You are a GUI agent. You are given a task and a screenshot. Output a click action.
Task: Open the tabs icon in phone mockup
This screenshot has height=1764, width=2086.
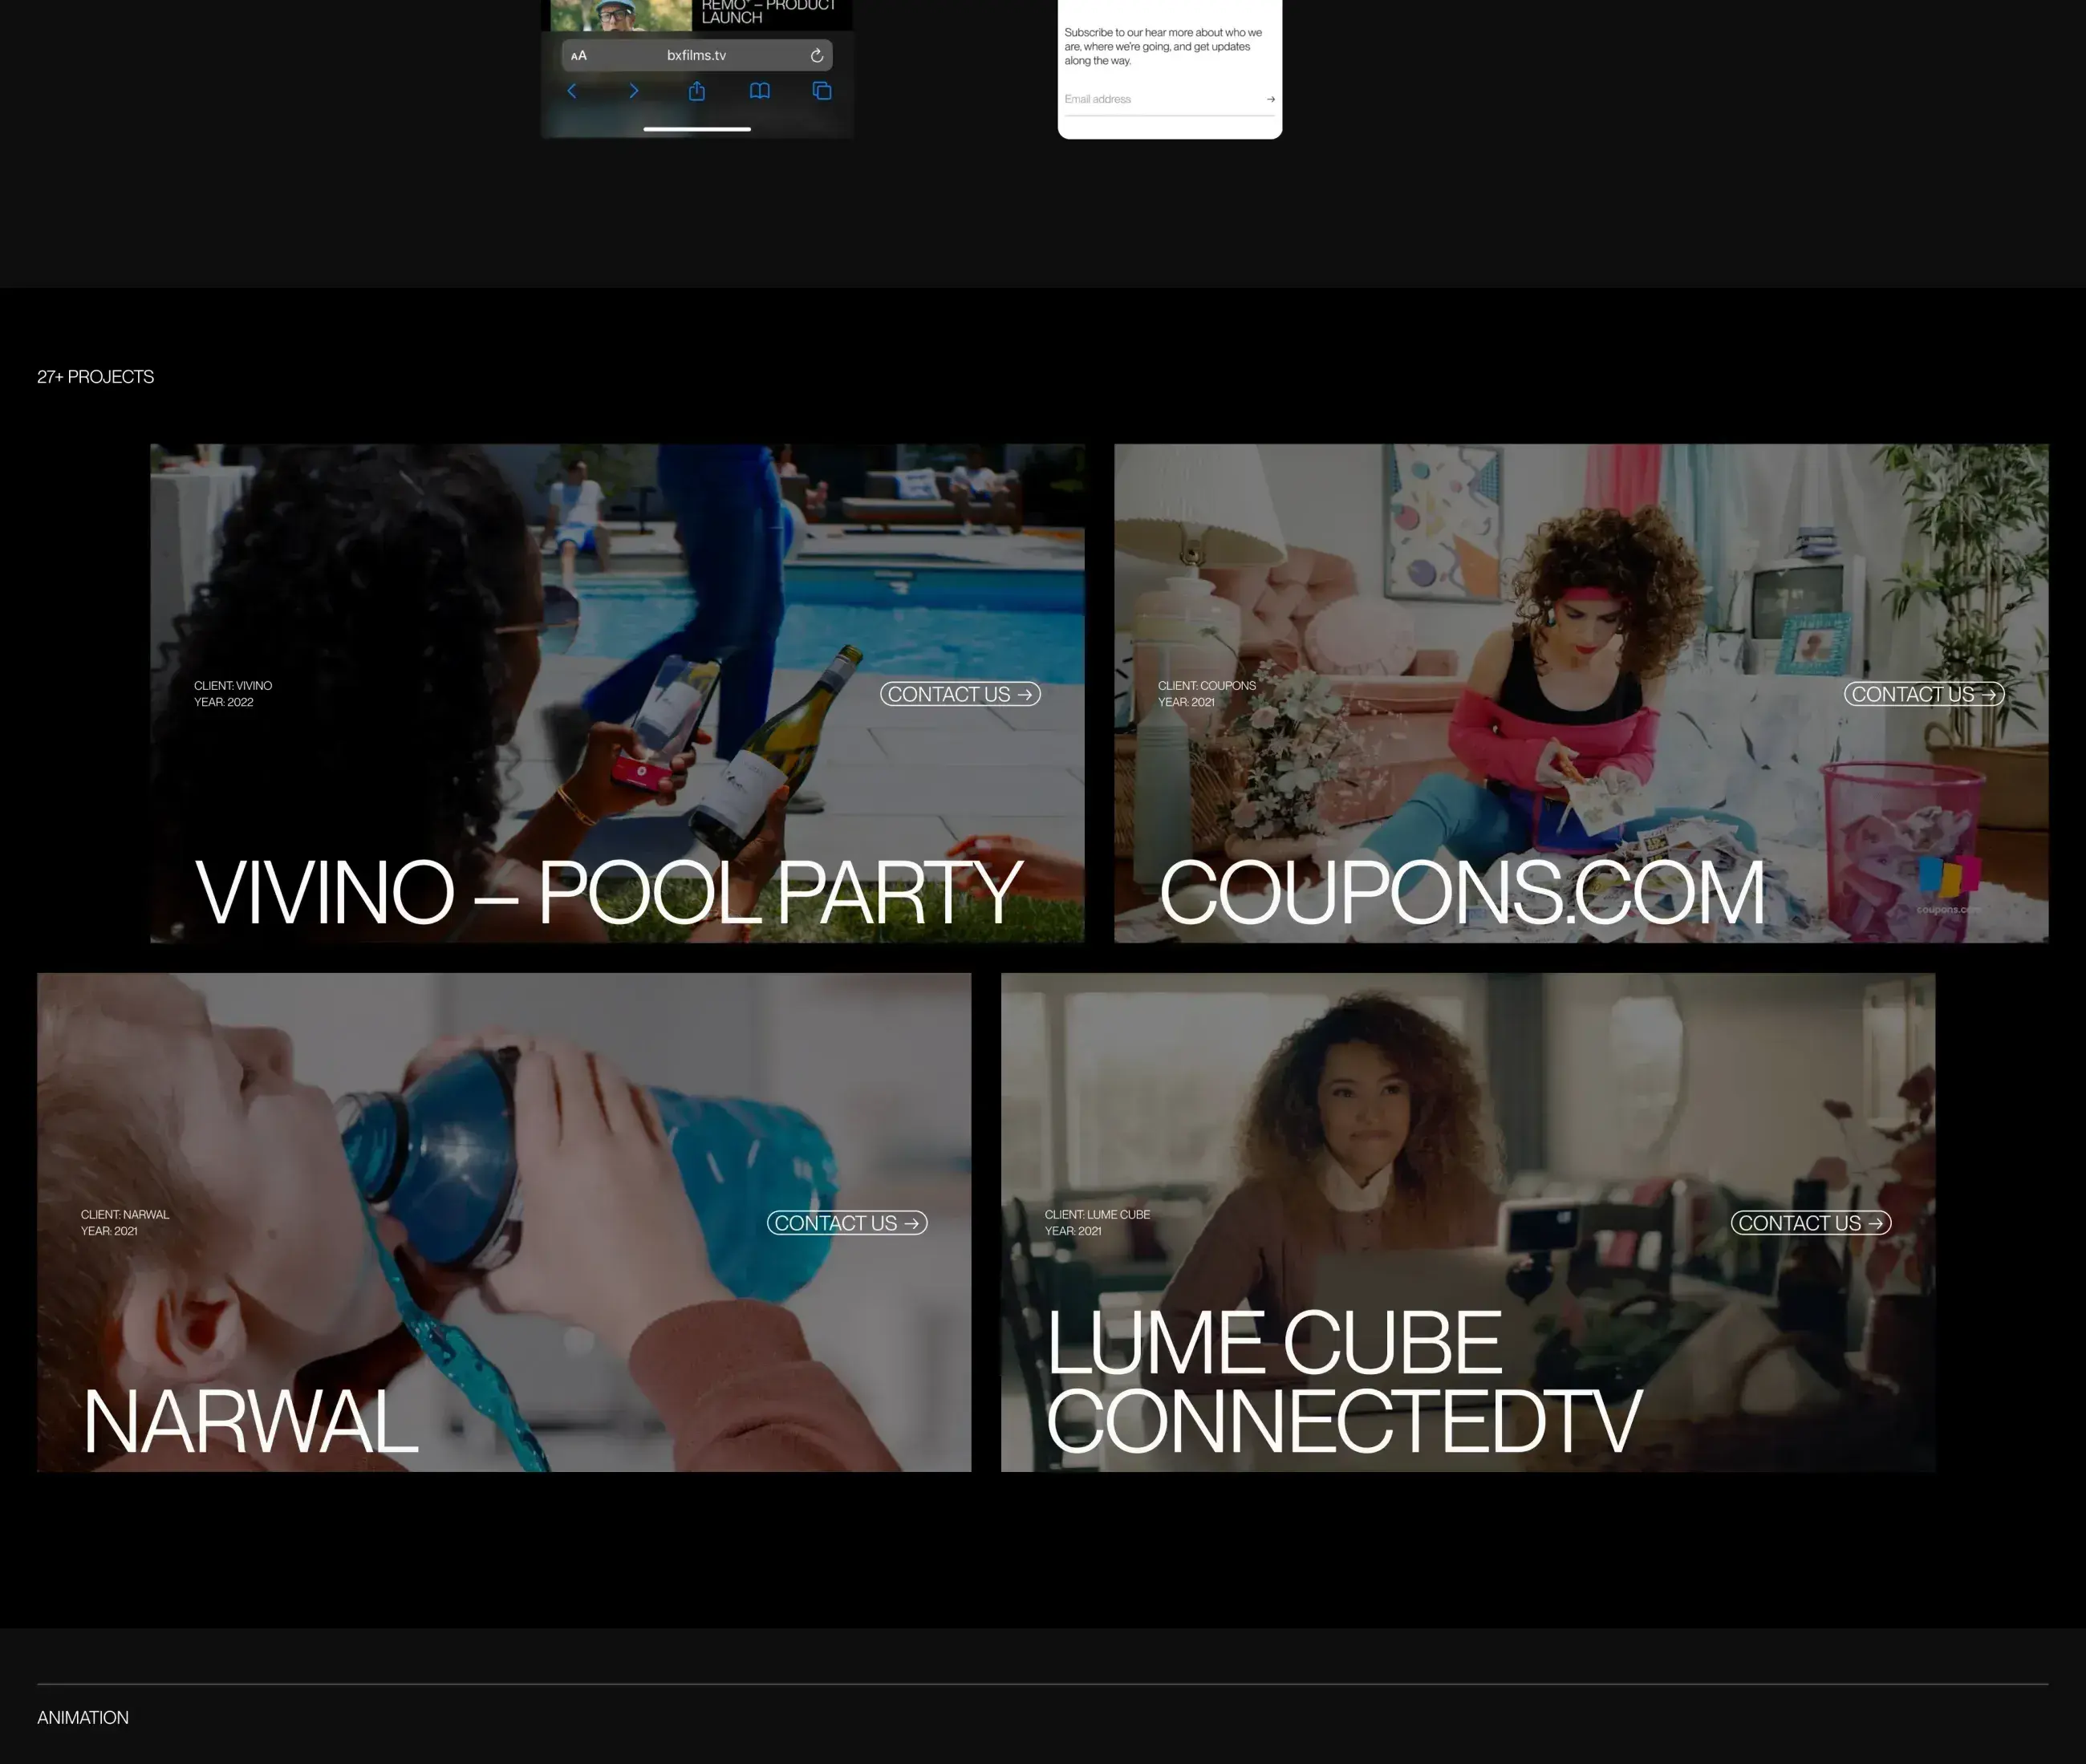point(822,91)
